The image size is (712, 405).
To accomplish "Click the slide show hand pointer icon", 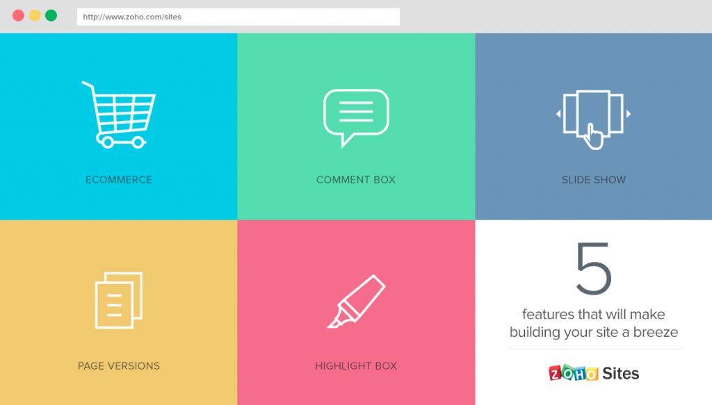I will (592, 135).
